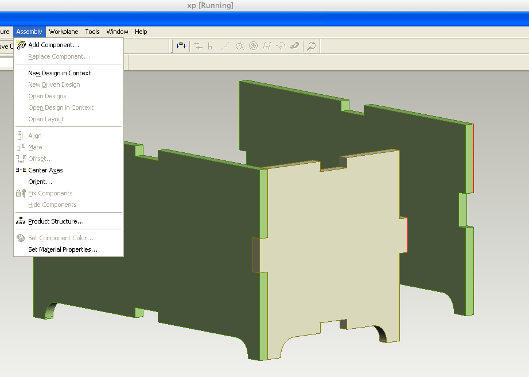The height and width of the screenshot is (377, 529).
Task: Open Product Structure from menu
Action: [56, 221]
